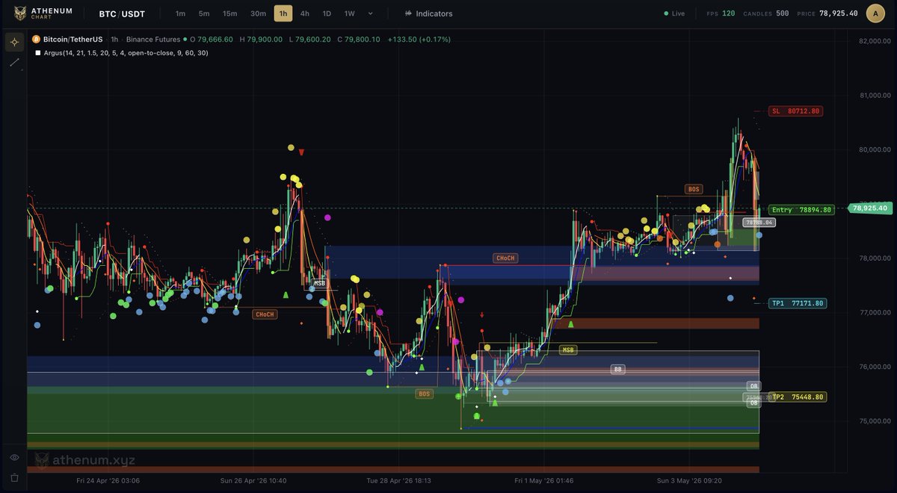Switch to the 1m timeframe

(x=180, y=13)
